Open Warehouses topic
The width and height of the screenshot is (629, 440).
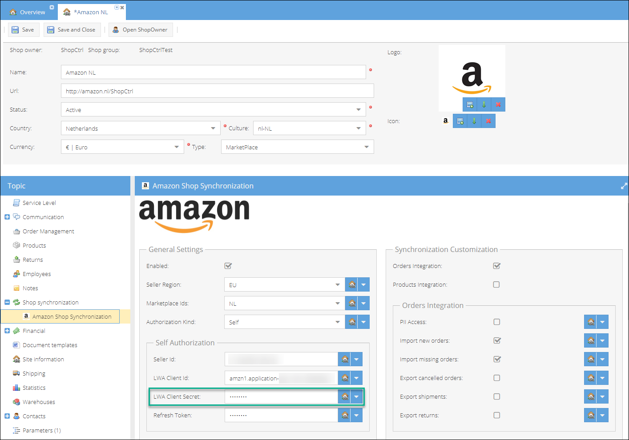[x=39, y=402]
